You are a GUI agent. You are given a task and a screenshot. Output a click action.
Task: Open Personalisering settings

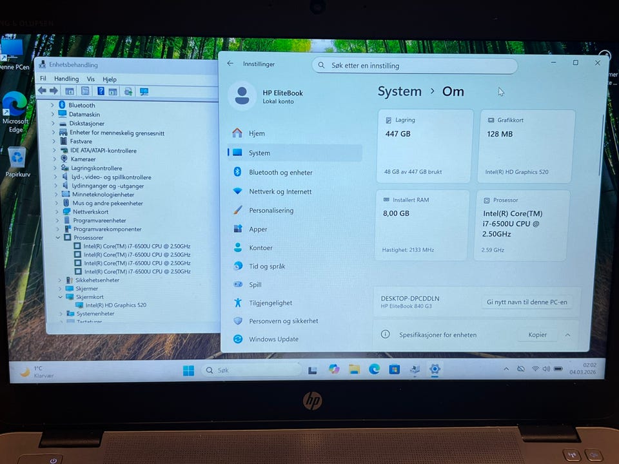click(295, 210)
